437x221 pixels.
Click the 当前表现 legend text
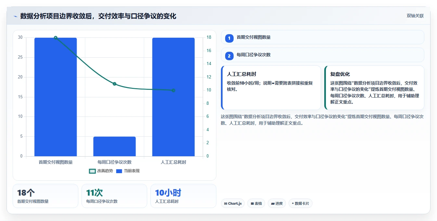(x=132, y=171)
